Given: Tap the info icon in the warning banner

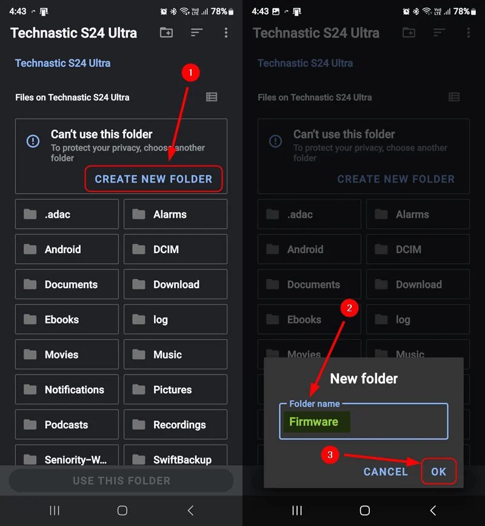Looking at the screenshot, I should click(32, 141).
